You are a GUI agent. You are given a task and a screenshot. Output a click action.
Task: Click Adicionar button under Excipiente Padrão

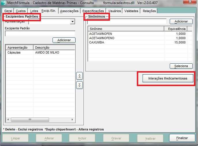(64, 40)
